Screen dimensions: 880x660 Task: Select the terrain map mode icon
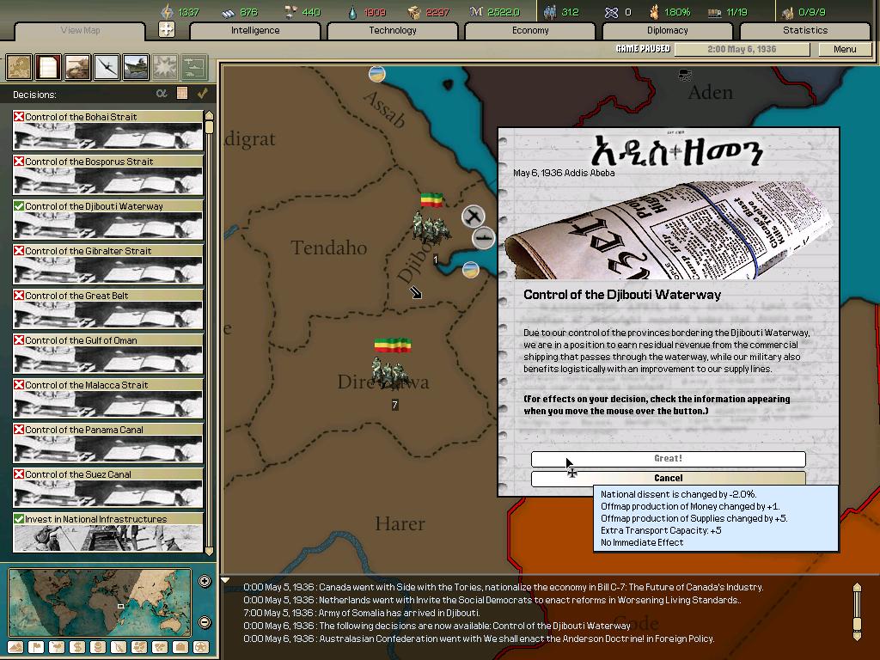click(x=15, y=647)
